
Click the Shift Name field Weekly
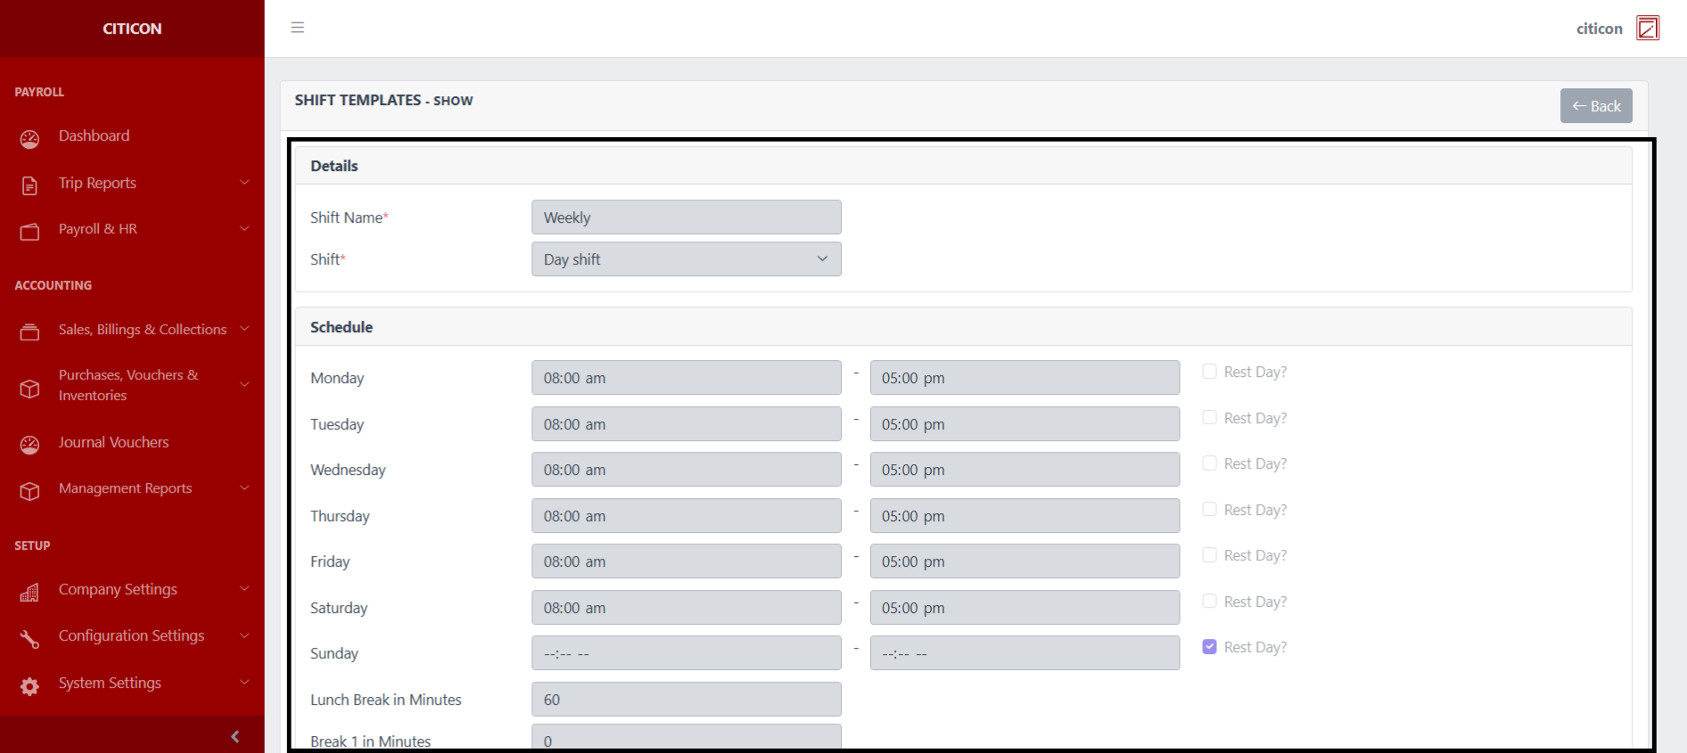(x=687, y=217)
